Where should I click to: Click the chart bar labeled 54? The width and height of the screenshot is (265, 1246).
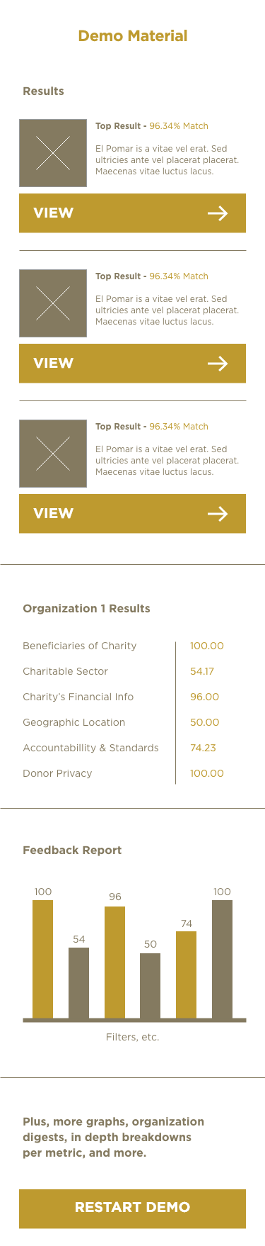78,983
